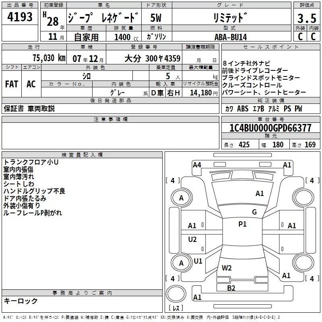The width and height of the screenshot is (322, 322).
Task: Click the mileage value 75,030 km
Action: 49,58
